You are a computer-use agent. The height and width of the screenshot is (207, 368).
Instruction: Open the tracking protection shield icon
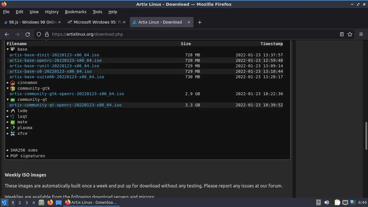coord(39,34)
